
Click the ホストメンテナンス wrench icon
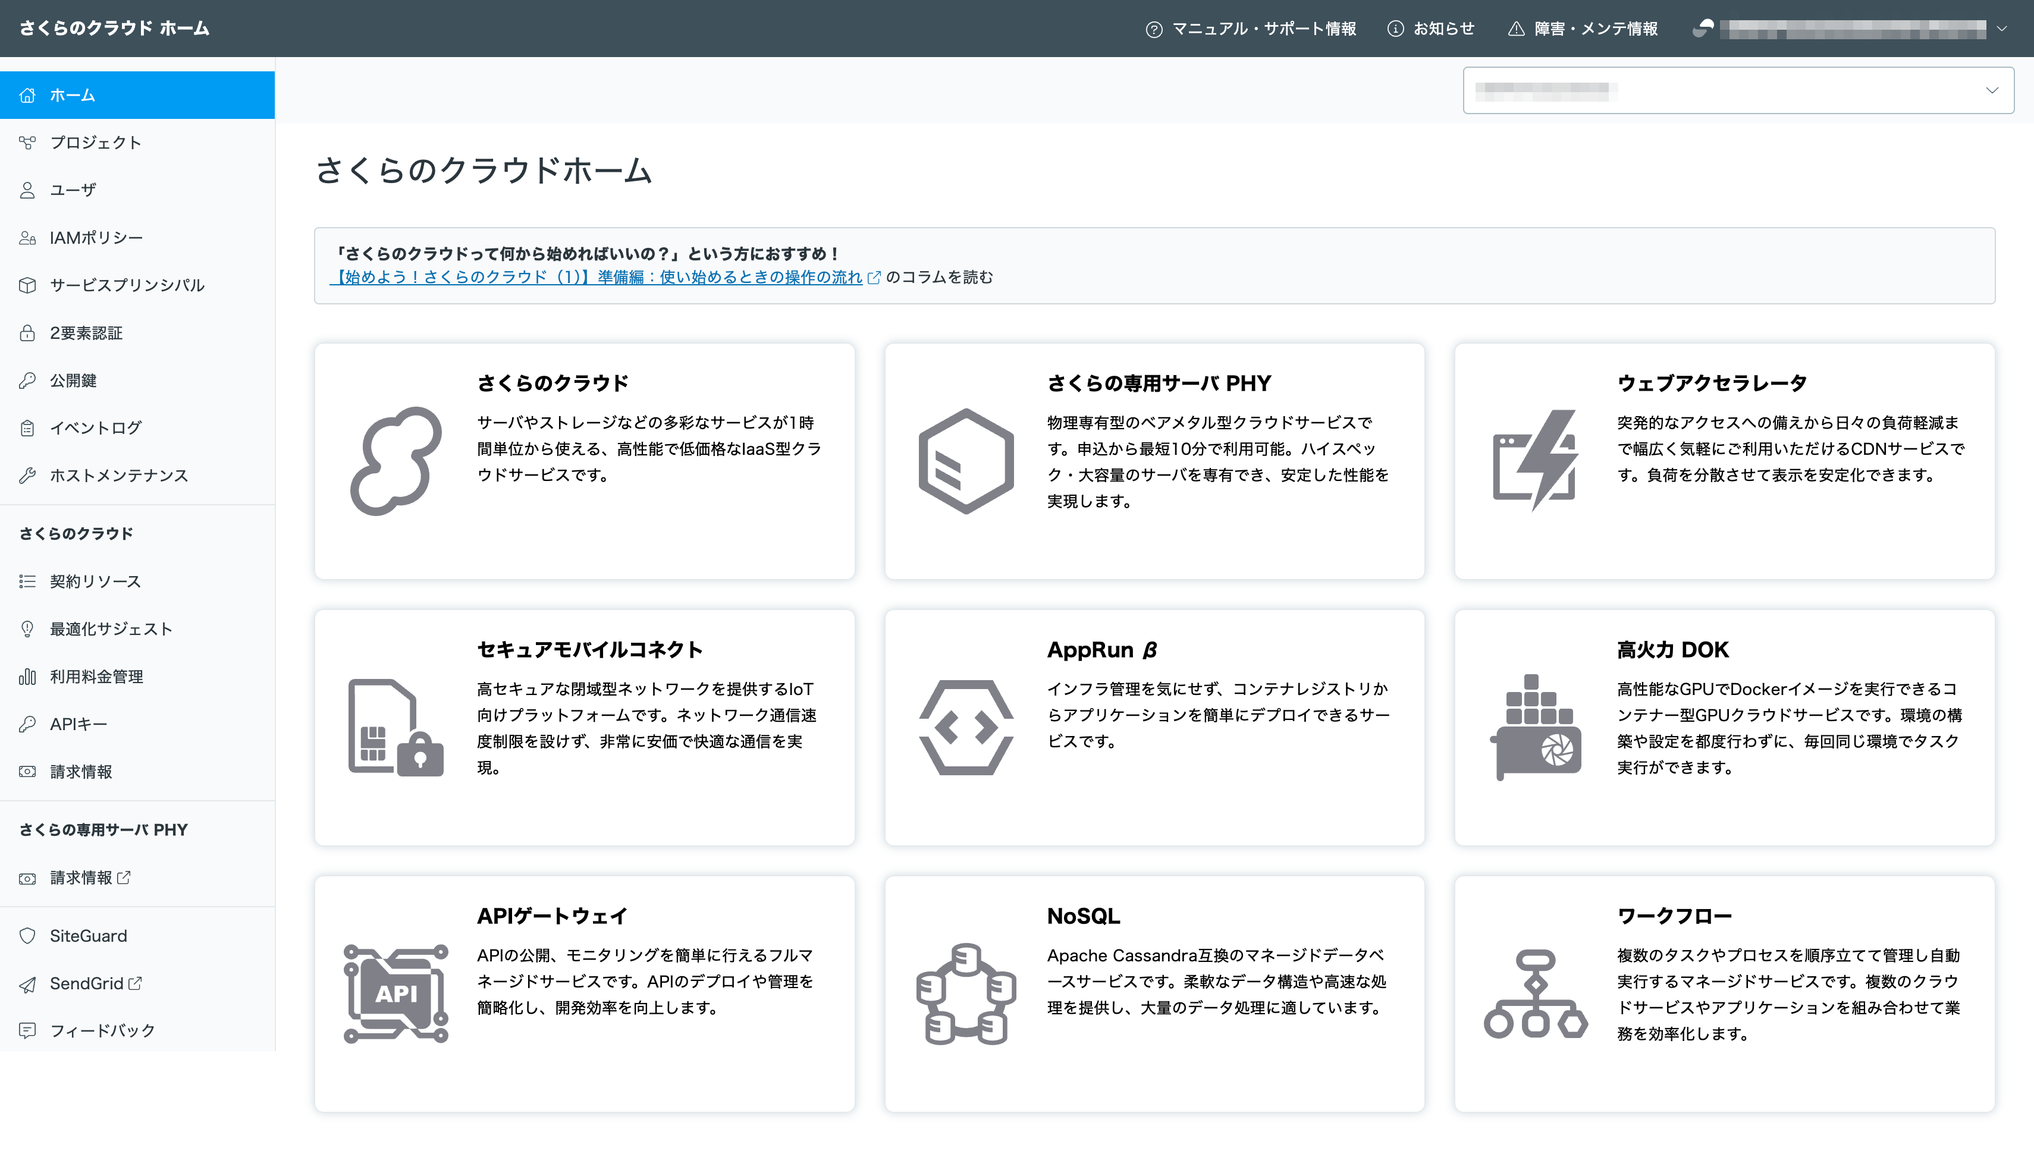tap(28, 475)
